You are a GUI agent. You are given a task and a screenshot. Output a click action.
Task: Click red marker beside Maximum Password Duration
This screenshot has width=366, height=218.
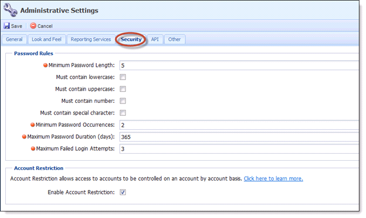(24, 137)
